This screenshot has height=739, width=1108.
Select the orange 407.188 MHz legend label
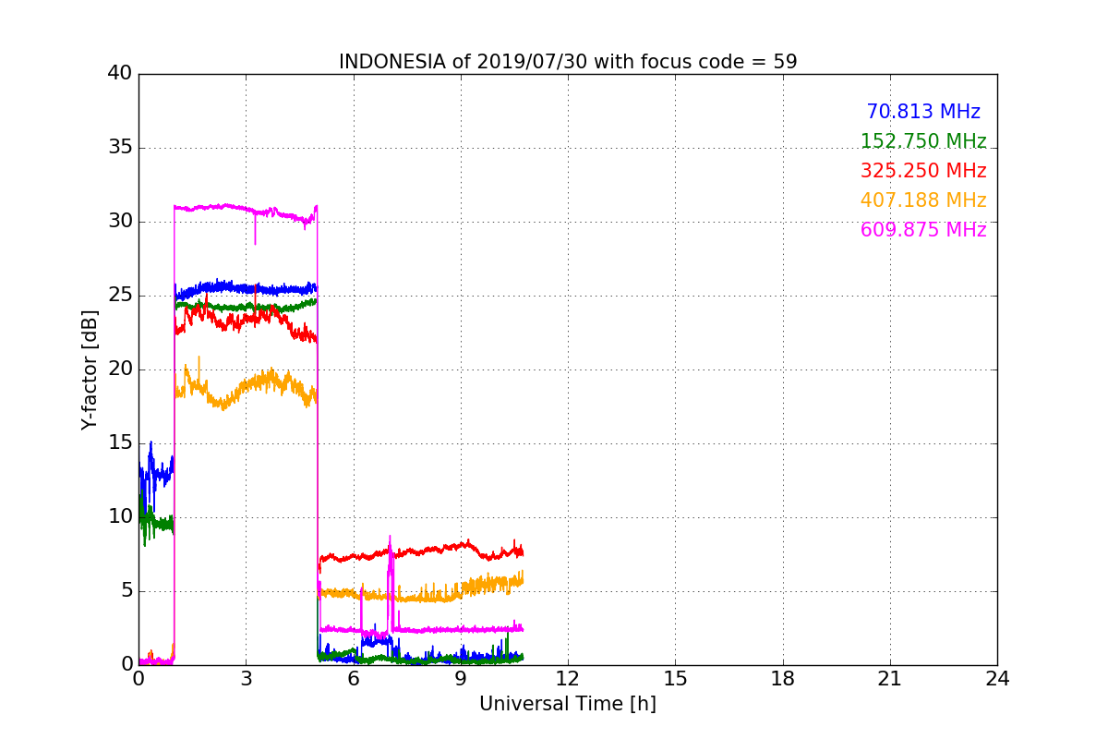(923, 200)
